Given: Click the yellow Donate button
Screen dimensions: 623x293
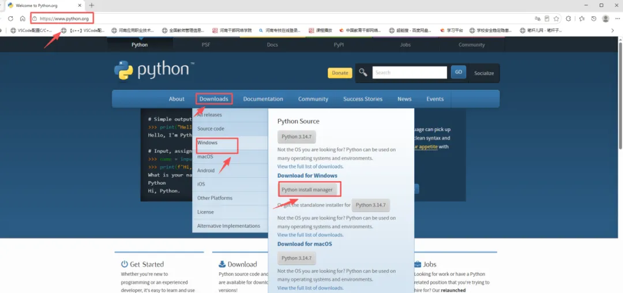Looking at the screenshot, I should tap(340, 73).
